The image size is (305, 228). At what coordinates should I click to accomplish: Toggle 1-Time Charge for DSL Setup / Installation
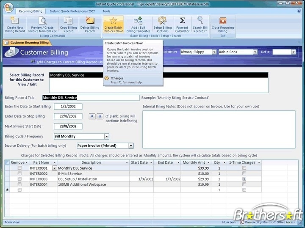click(243, 179)
